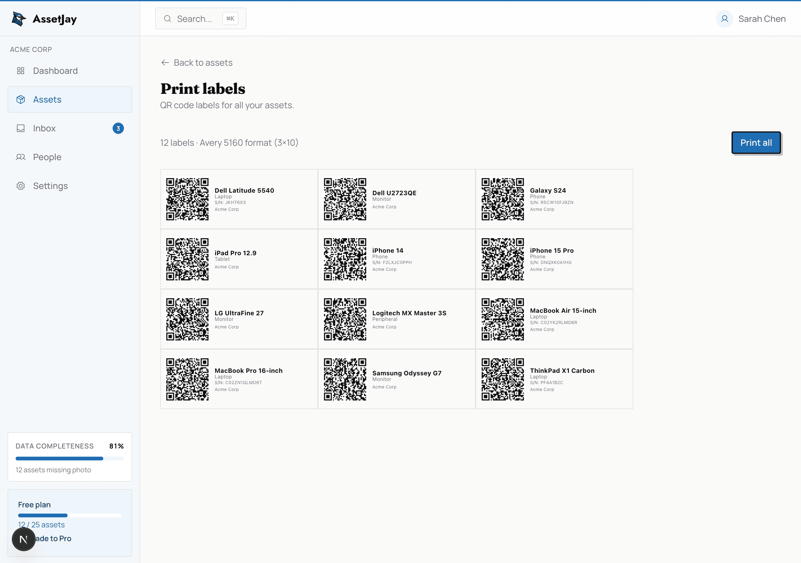
Task: Click the AssetJay bird logo
Action: click(x=18, y=19)
